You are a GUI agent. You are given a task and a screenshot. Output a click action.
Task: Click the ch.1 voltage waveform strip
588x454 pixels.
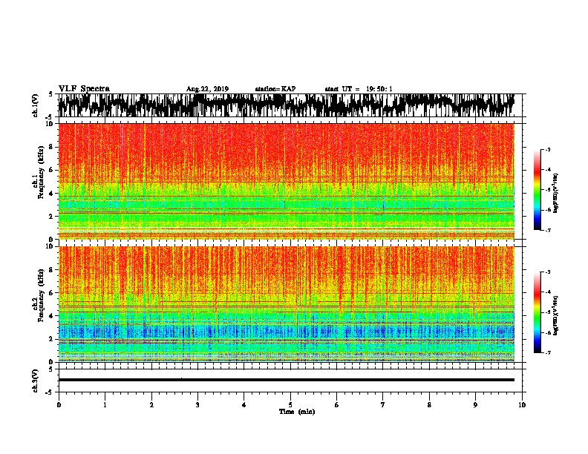[286, 105]
